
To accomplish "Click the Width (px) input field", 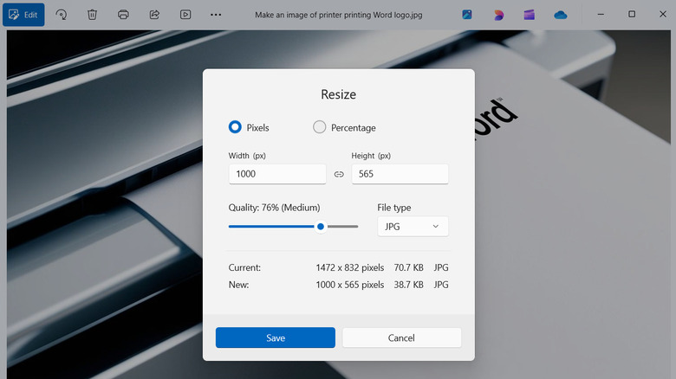I will 277,174.
